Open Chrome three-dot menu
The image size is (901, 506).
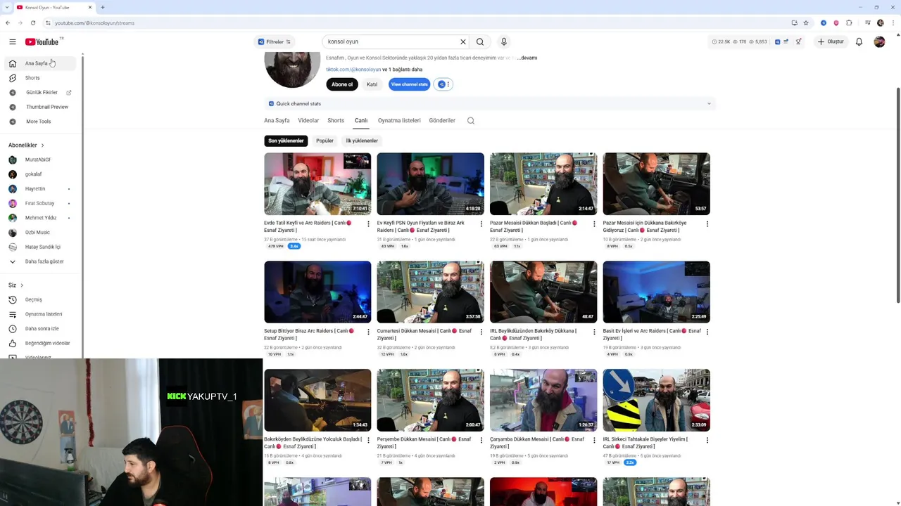click(893, 22)
